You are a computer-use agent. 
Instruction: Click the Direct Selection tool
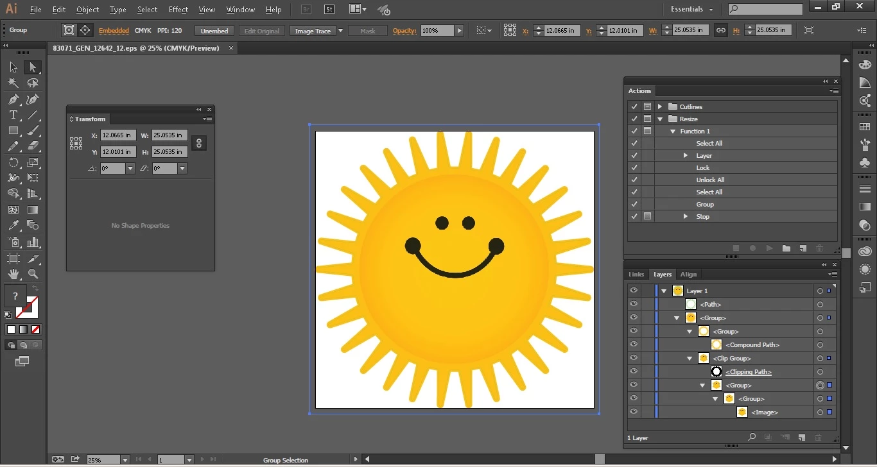click(33, 67)
